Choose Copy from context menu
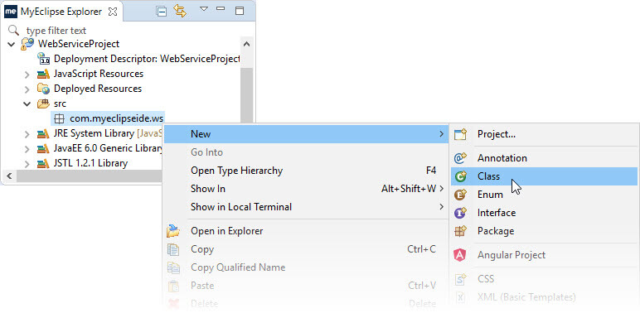640x313 pixels. tap(305, 249)
